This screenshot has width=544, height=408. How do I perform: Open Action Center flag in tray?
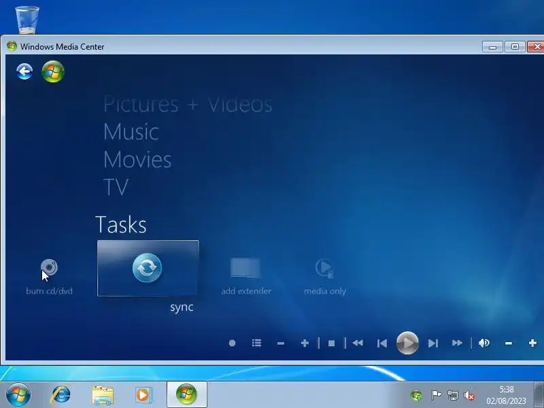(436, 395)
